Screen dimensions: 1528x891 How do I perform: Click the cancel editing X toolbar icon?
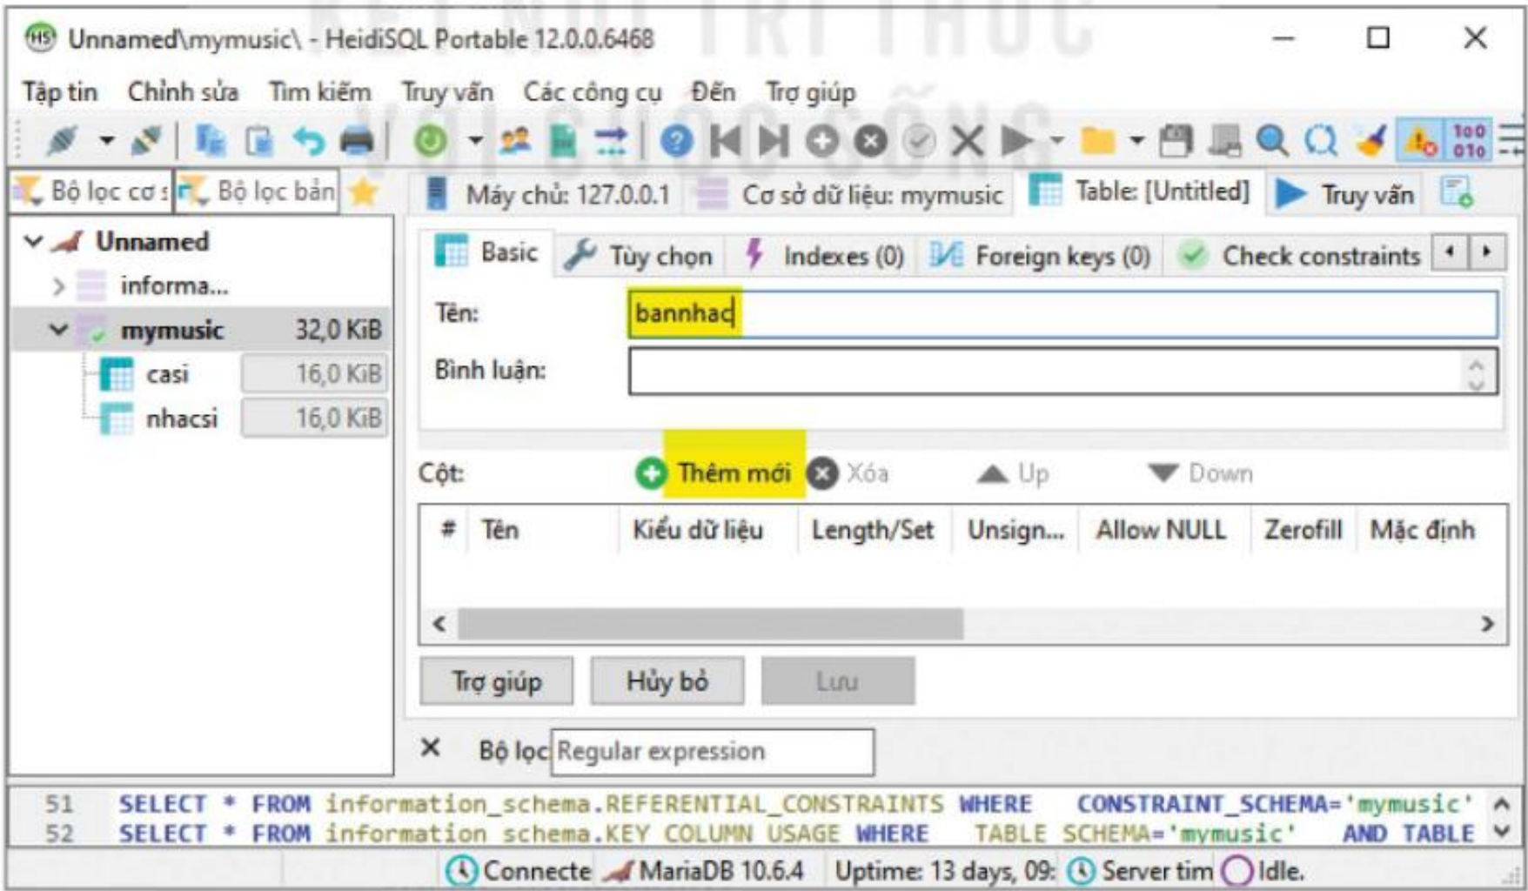pyautogui.click(x=967, y=139)
